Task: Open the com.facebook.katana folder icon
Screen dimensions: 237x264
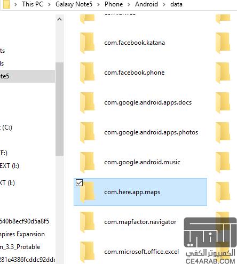Action: [87, 43]
